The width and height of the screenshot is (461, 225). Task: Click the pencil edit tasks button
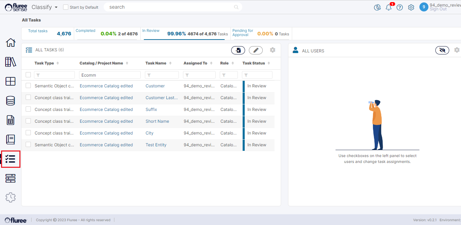[256, 50]
